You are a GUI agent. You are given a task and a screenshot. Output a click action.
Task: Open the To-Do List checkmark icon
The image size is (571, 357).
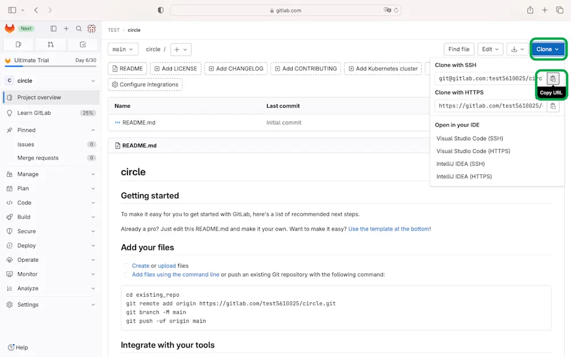point(83,44)
